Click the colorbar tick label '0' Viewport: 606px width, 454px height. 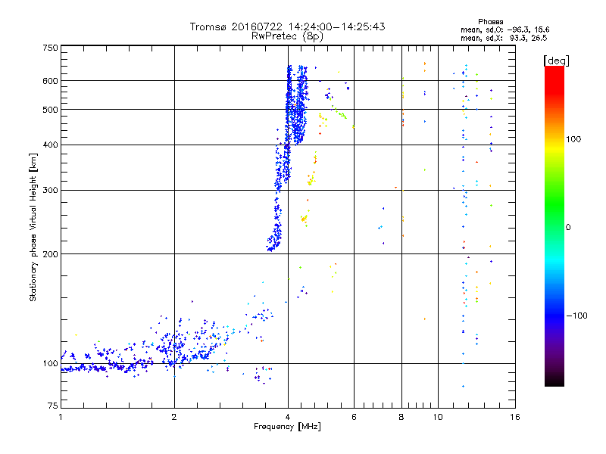coord(568,228)
